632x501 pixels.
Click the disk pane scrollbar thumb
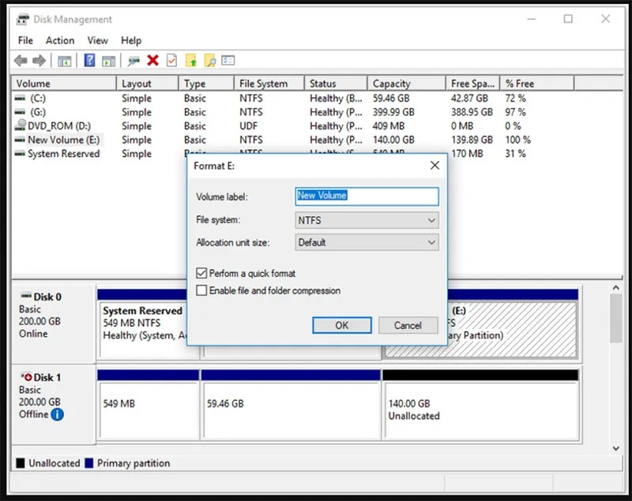615,318
